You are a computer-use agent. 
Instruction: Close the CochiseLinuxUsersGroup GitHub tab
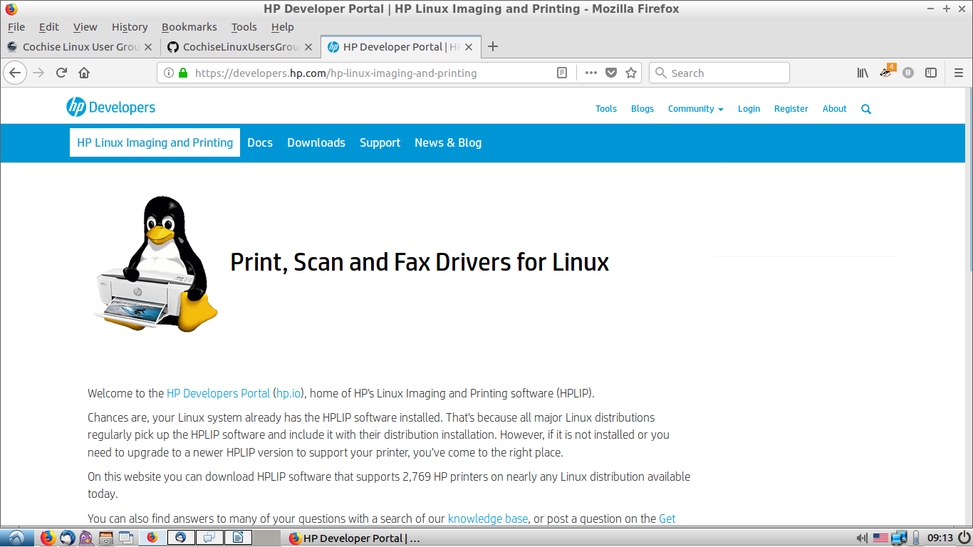pyautogui.click(x=308, y=47)
